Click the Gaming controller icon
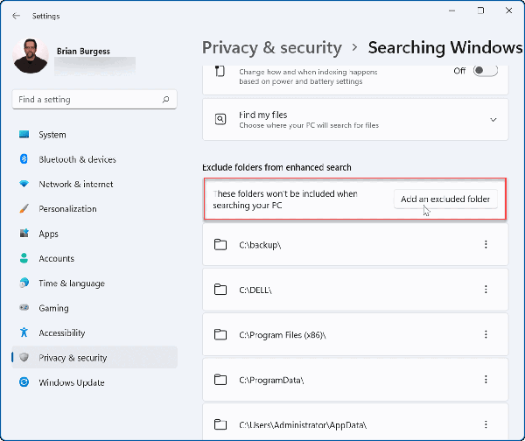525x441 pixels. [24, 307]
